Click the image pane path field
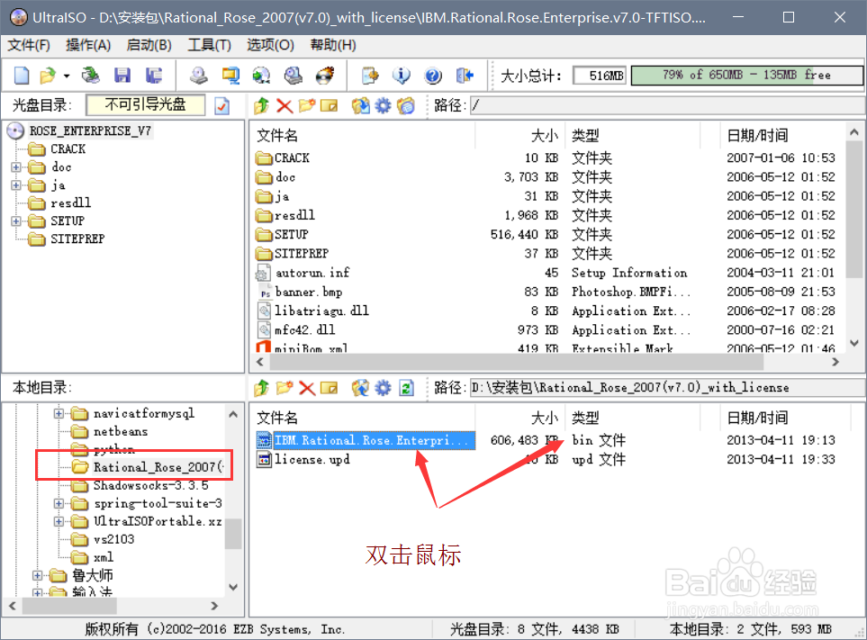Viewport: 867px width, 640px height. [x=668, y=105]
